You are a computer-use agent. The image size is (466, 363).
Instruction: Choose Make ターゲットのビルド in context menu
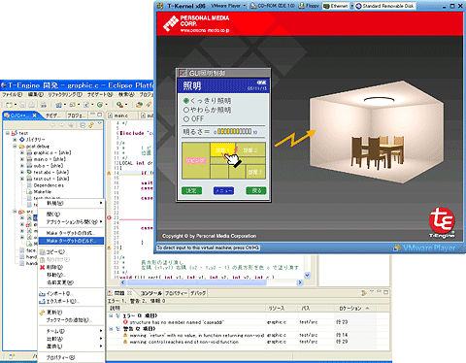click(x=71, y=241)
